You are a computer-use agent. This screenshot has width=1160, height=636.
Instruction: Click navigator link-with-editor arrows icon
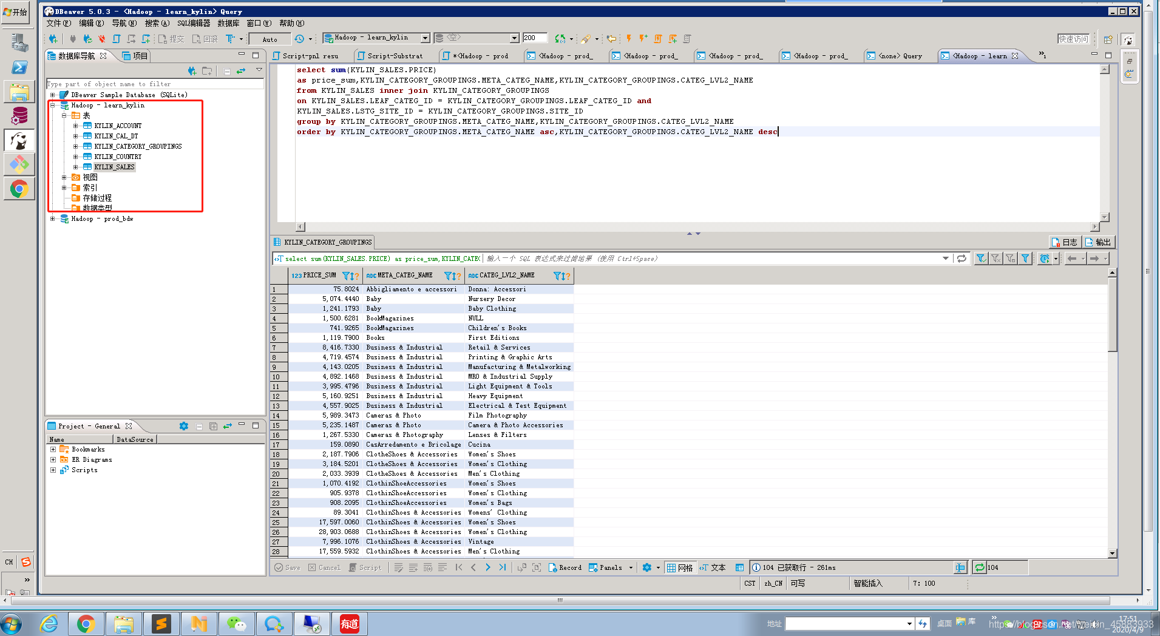click(x=241, y=71)
